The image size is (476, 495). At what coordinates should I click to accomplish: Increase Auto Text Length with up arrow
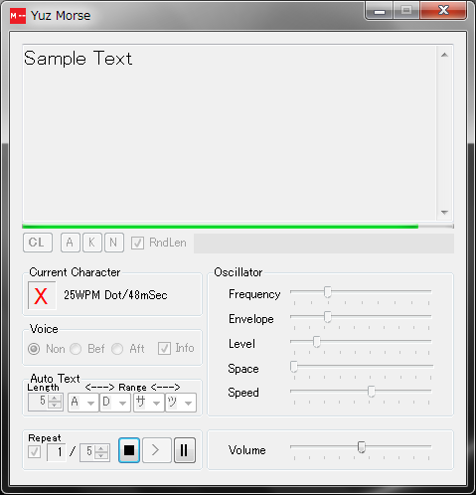pyautogui.click(x=55, y=398)
